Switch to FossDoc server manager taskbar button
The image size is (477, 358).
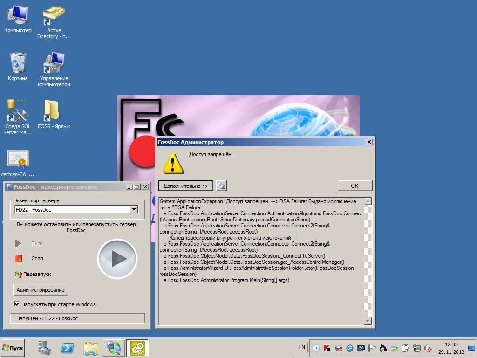point(114,348)
